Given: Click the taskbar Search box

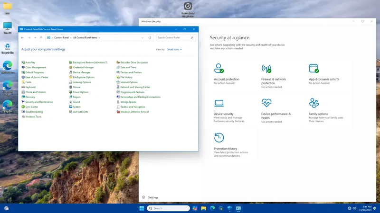Looking at the screenshot, I should (168, 208).
